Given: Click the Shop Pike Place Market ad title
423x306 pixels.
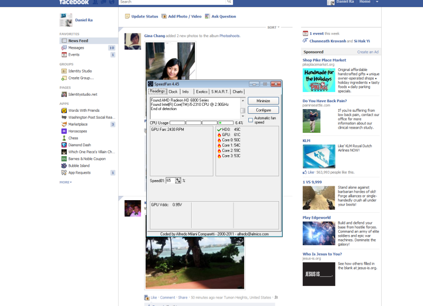Looking at the screenshot, I should tap(324, 60).
